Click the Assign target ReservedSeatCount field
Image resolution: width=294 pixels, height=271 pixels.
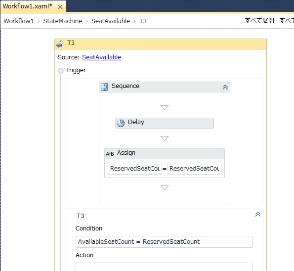(x=135, y=169)
